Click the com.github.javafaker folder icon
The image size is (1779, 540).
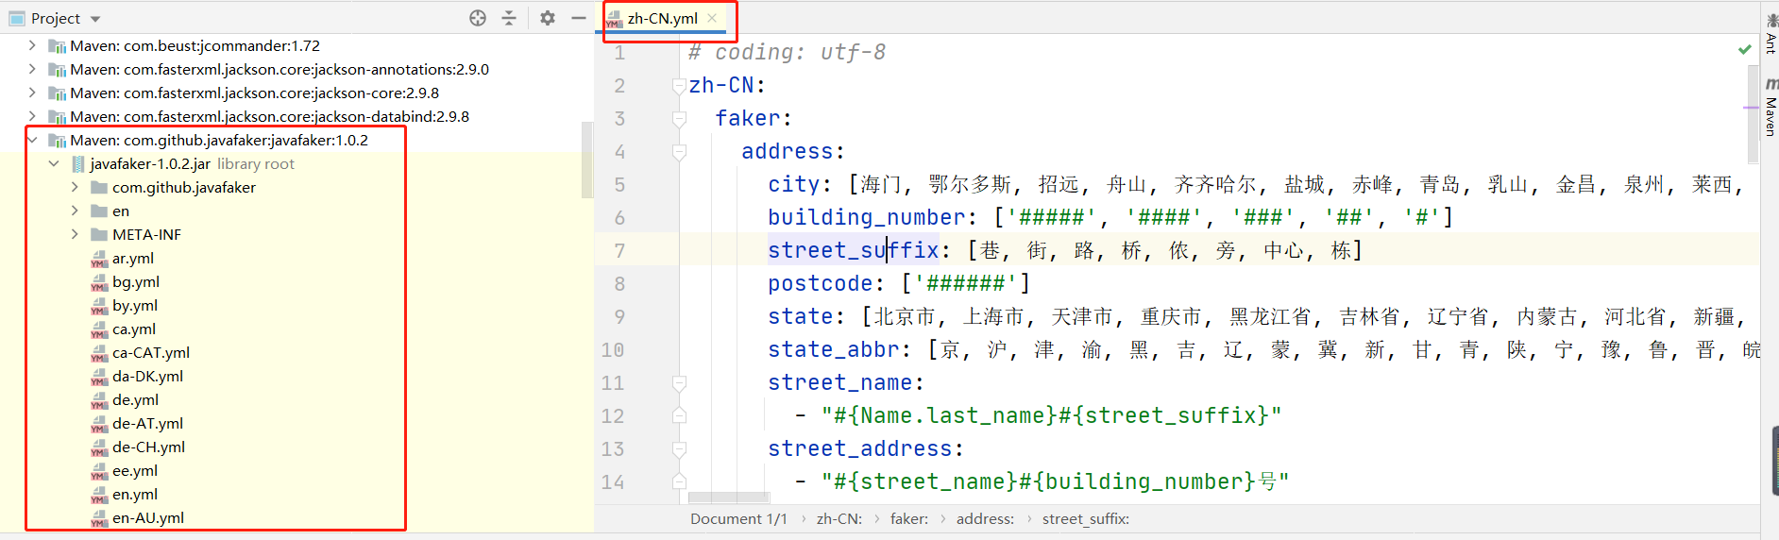point(99,187)
